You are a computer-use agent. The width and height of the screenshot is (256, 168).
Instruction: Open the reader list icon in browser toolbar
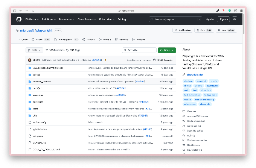tap(235, 11)
